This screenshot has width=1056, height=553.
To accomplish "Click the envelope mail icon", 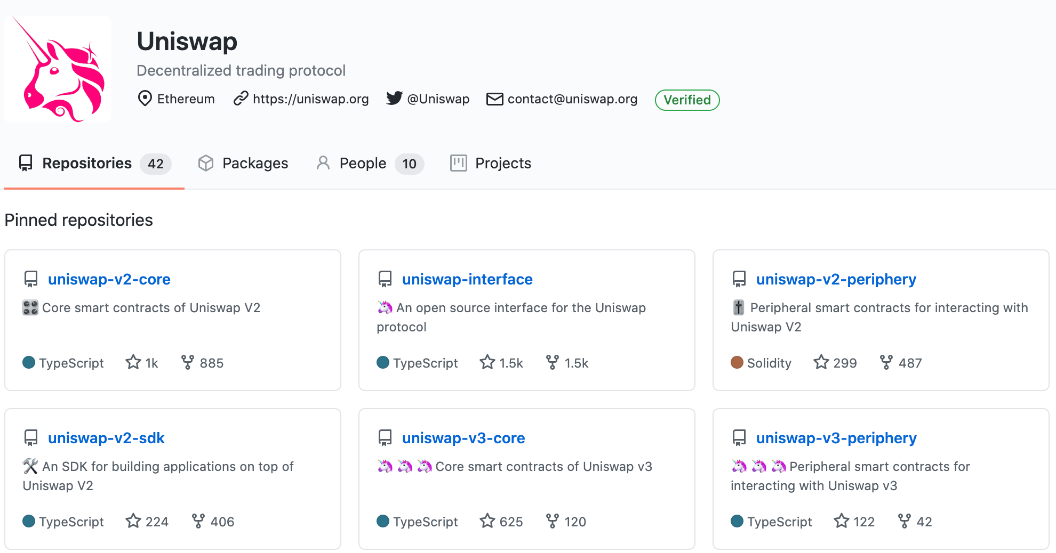I will coord(494,99).
